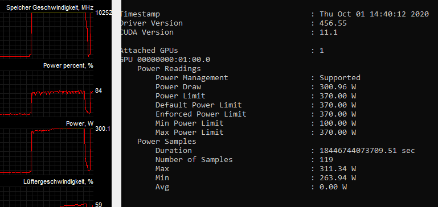The image size is (438, 207).
Task: Select the Lüftergeschwindigkeit, % graph title
Action: (x=58, y=181)
